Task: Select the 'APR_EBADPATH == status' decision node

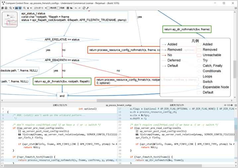Action: point(62,60)
